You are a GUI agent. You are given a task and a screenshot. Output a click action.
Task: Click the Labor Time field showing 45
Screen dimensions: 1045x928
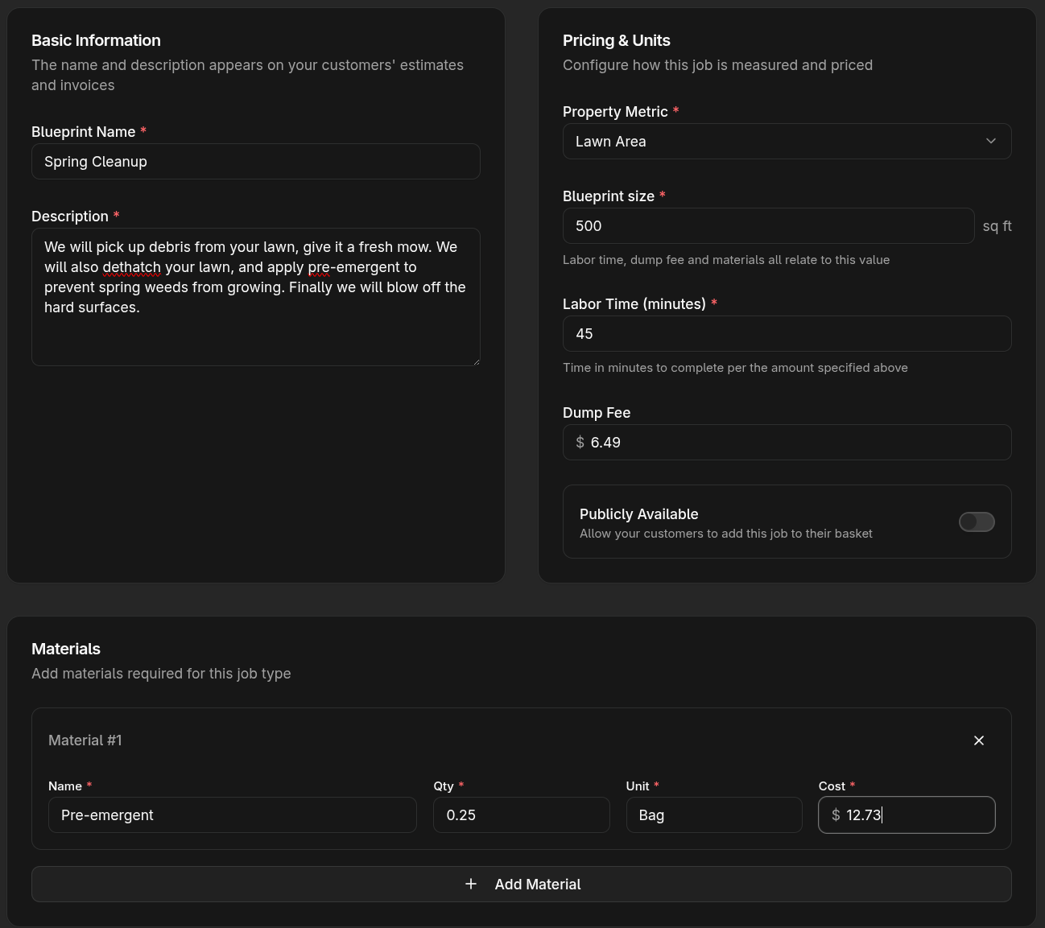pyautogui.click(x=786, y=334)
